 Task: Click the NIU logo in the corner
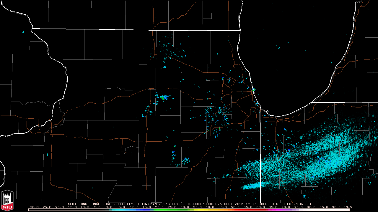tap(7, 201)
